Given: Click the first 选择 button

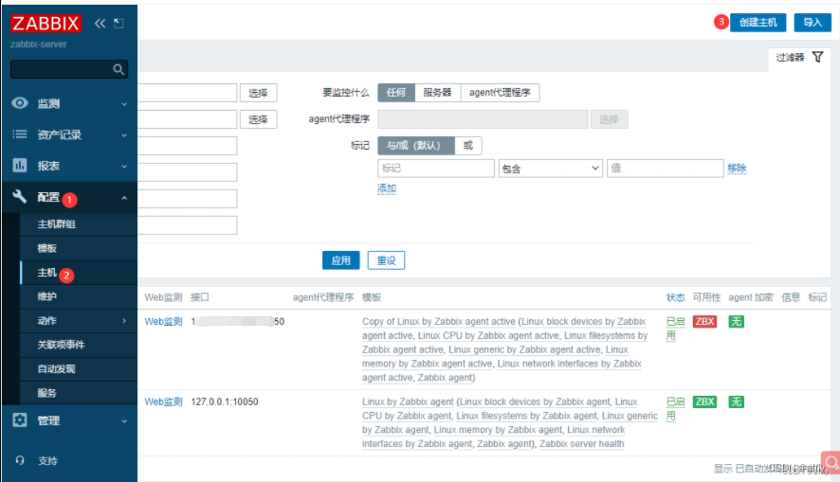Looking at the screenshot, I should point(258,93).
